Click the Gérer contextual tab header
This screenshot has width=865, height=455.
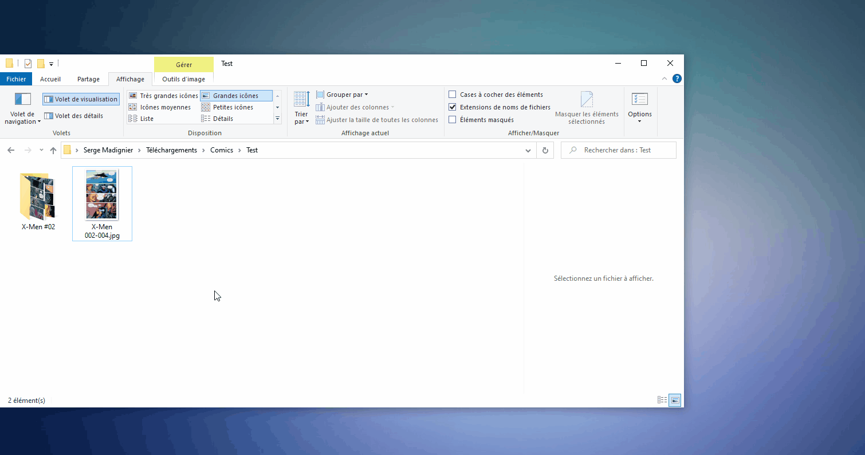(184, 65)
